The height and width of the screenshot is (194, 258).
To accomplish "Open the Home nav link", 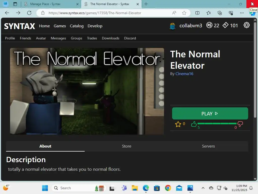I will coord(44,26).
